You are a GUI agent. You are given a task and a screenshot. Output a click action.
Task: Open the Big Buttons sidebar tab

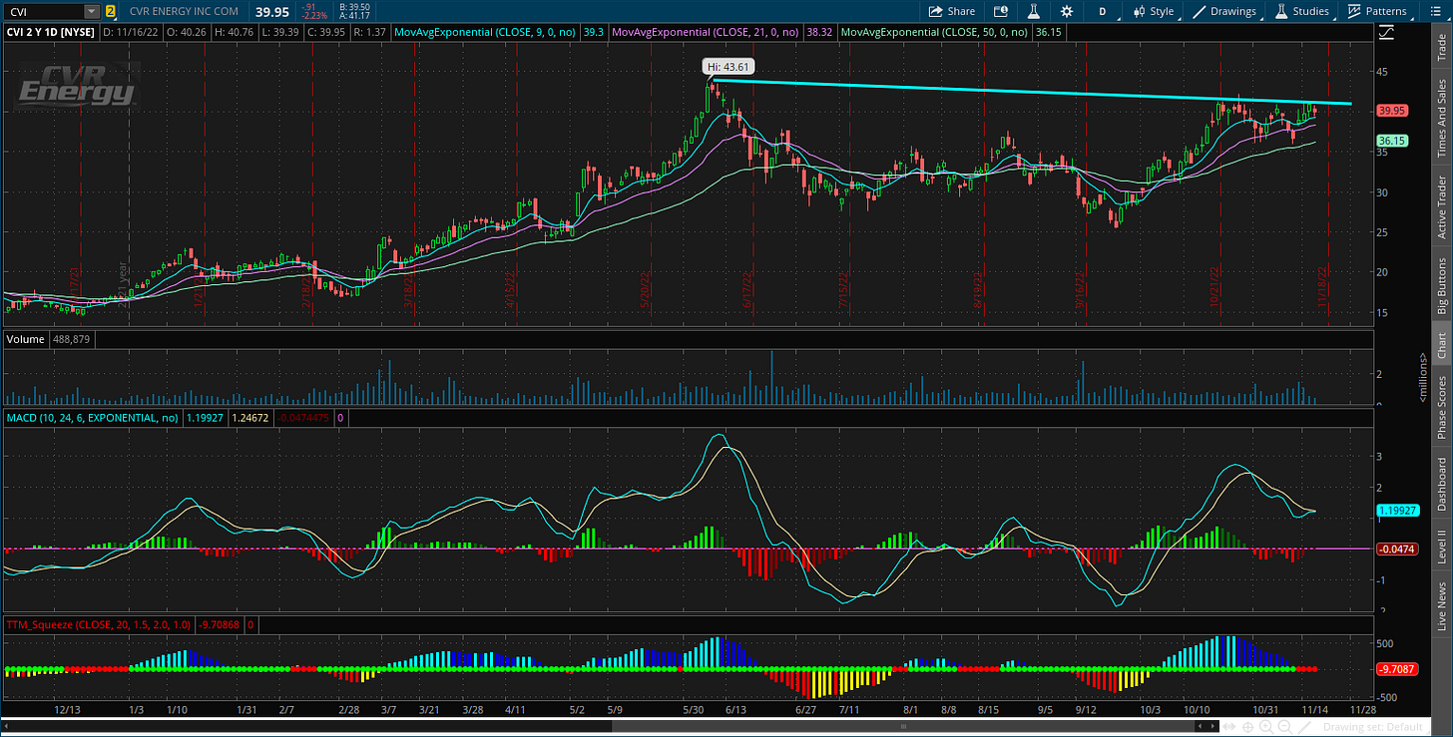pyautogui.click(x=1441, y=286)
